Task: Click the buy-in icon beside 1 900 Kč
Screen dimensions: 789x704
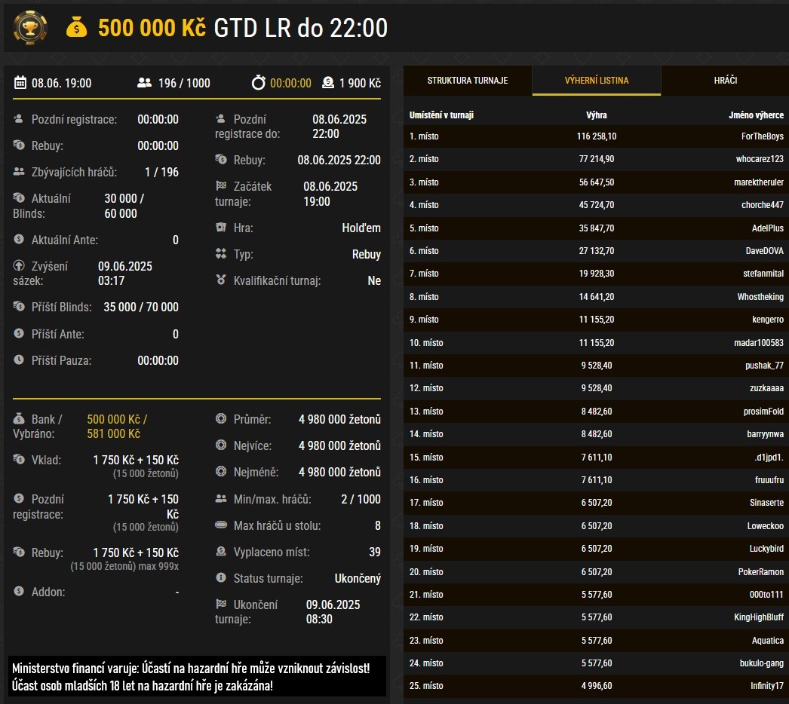Action: point(328,83)
